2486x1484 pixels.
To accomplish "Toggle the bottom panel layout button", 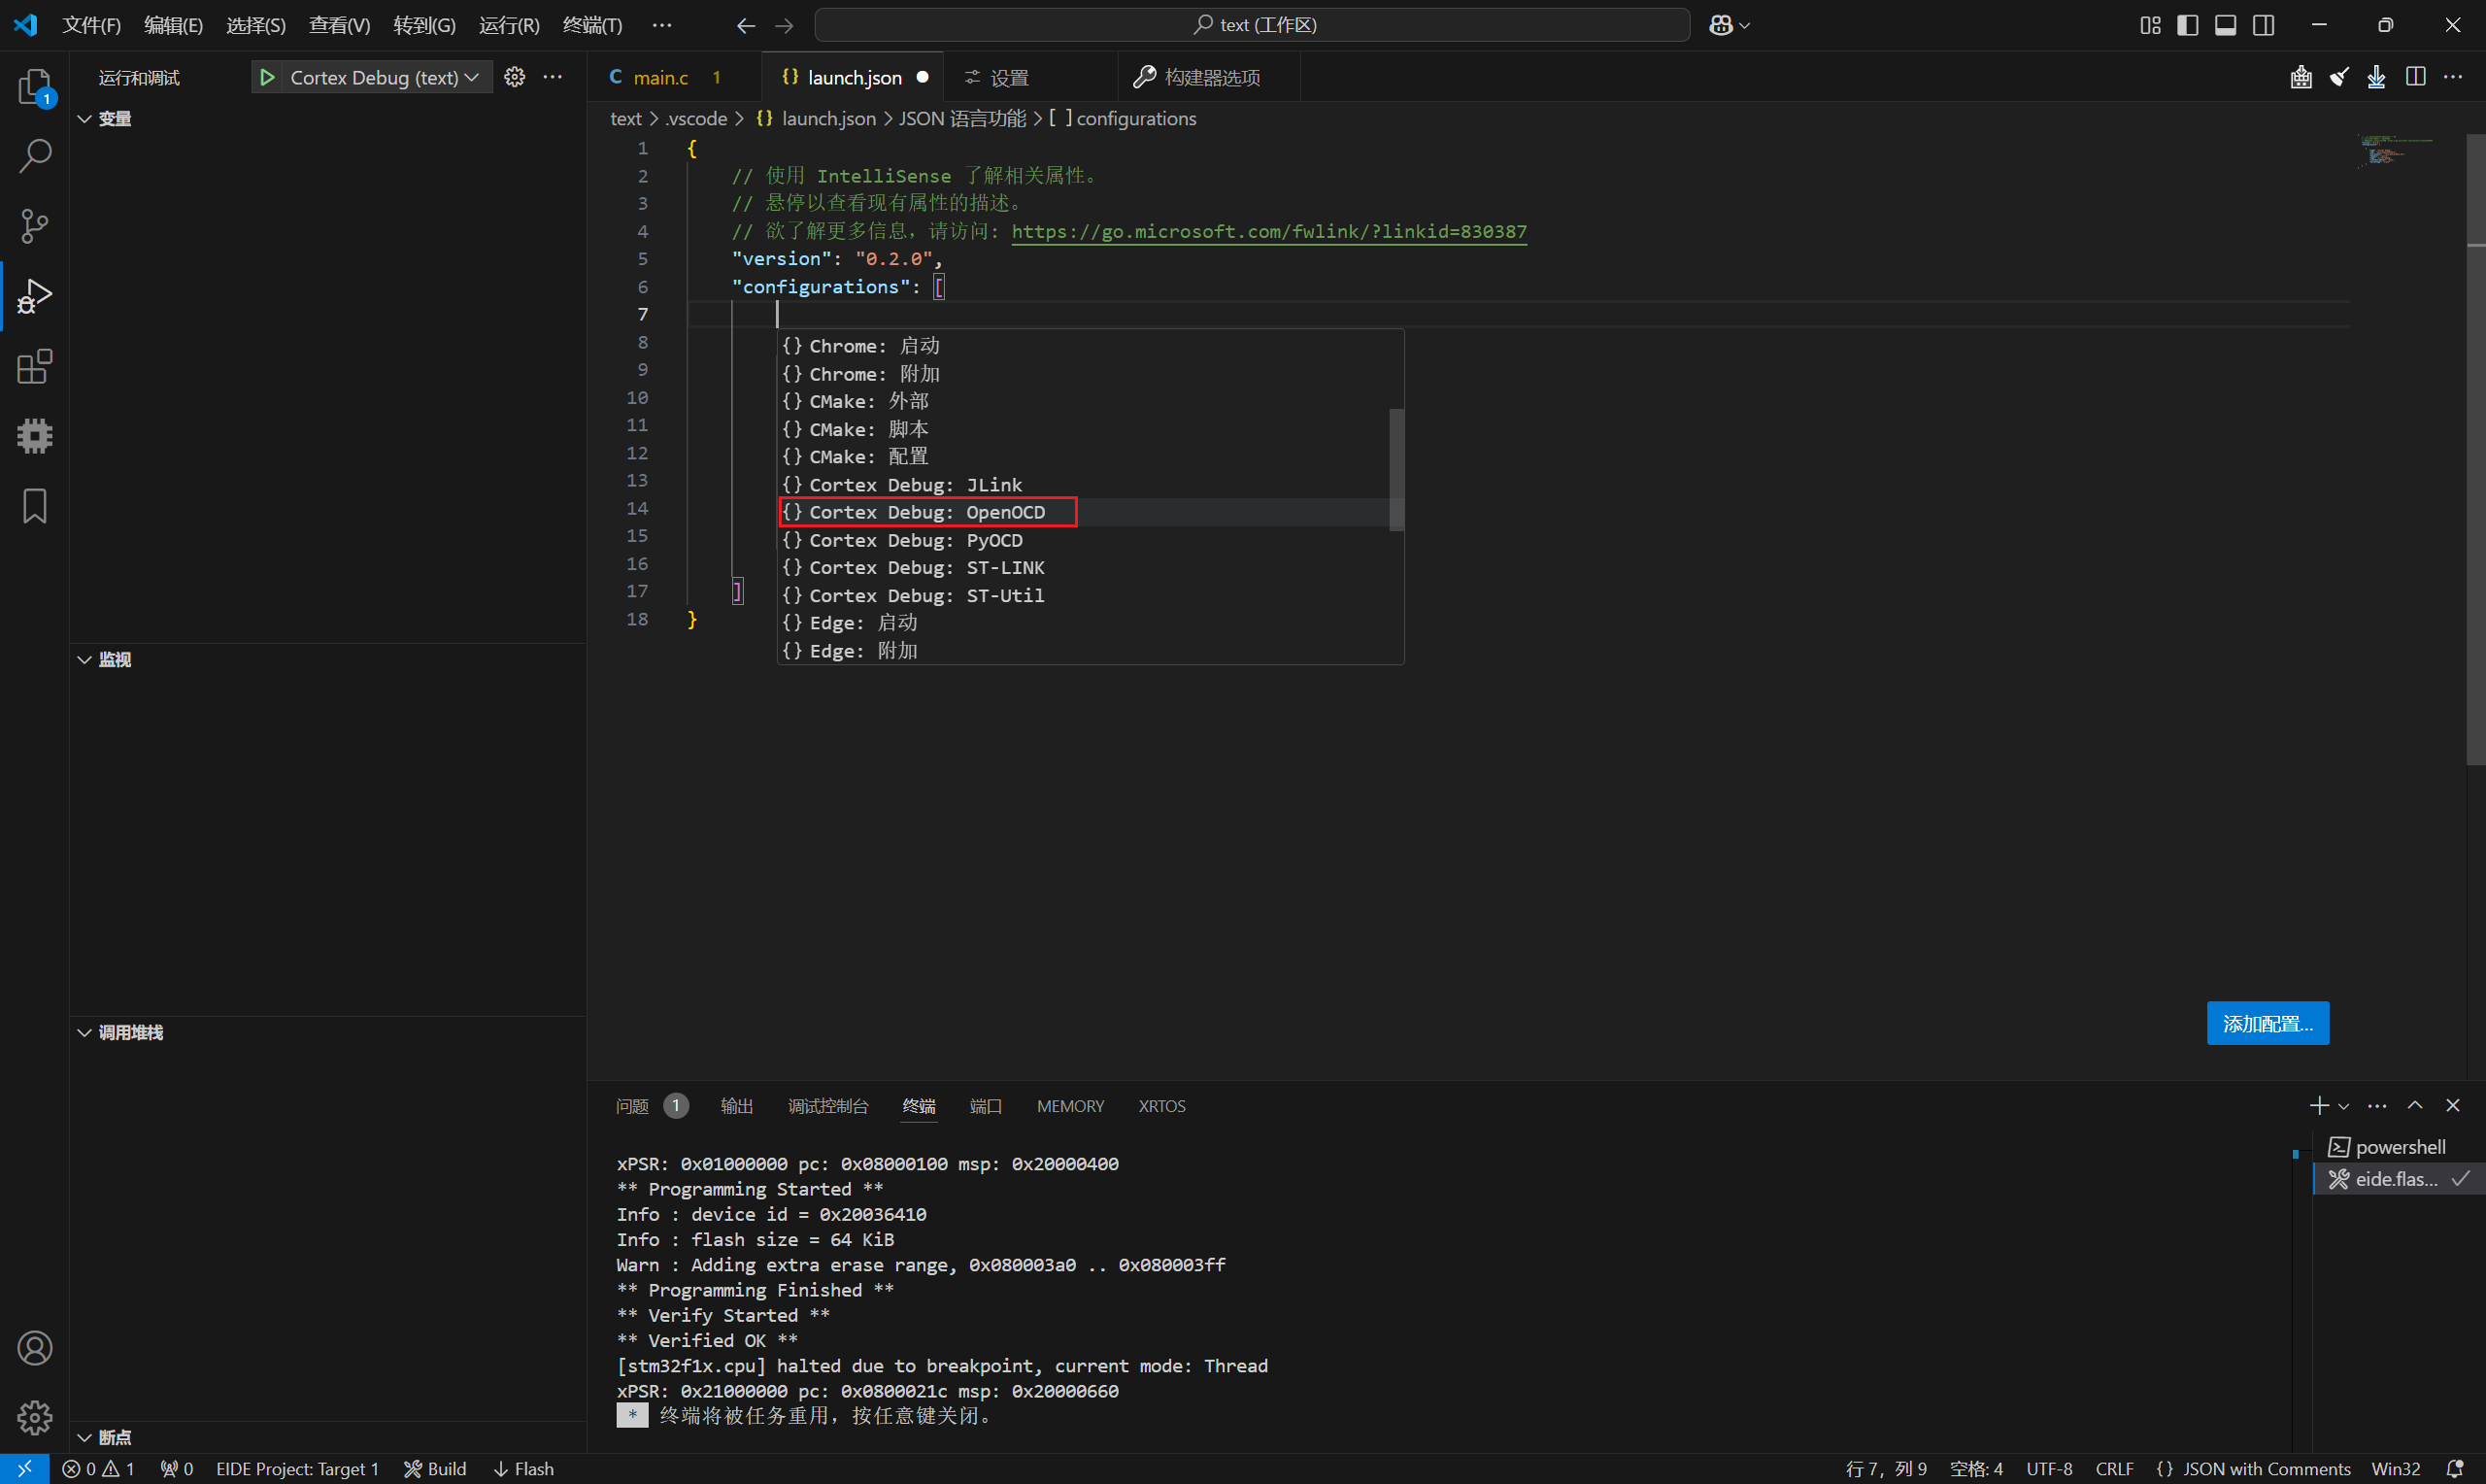I will click(2225, 25).
